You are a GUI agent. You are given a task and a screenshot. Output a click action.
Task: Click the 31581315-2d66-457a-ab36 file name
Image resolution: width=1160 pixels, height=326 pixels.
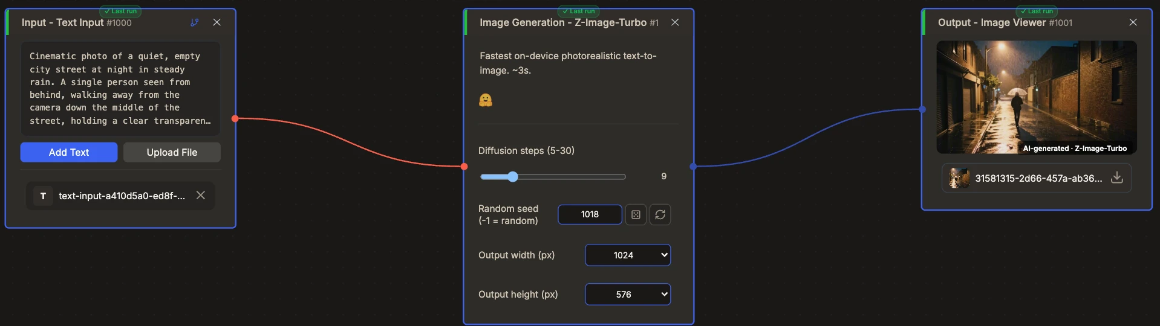pyautogui.click(x=1038, y=178)
